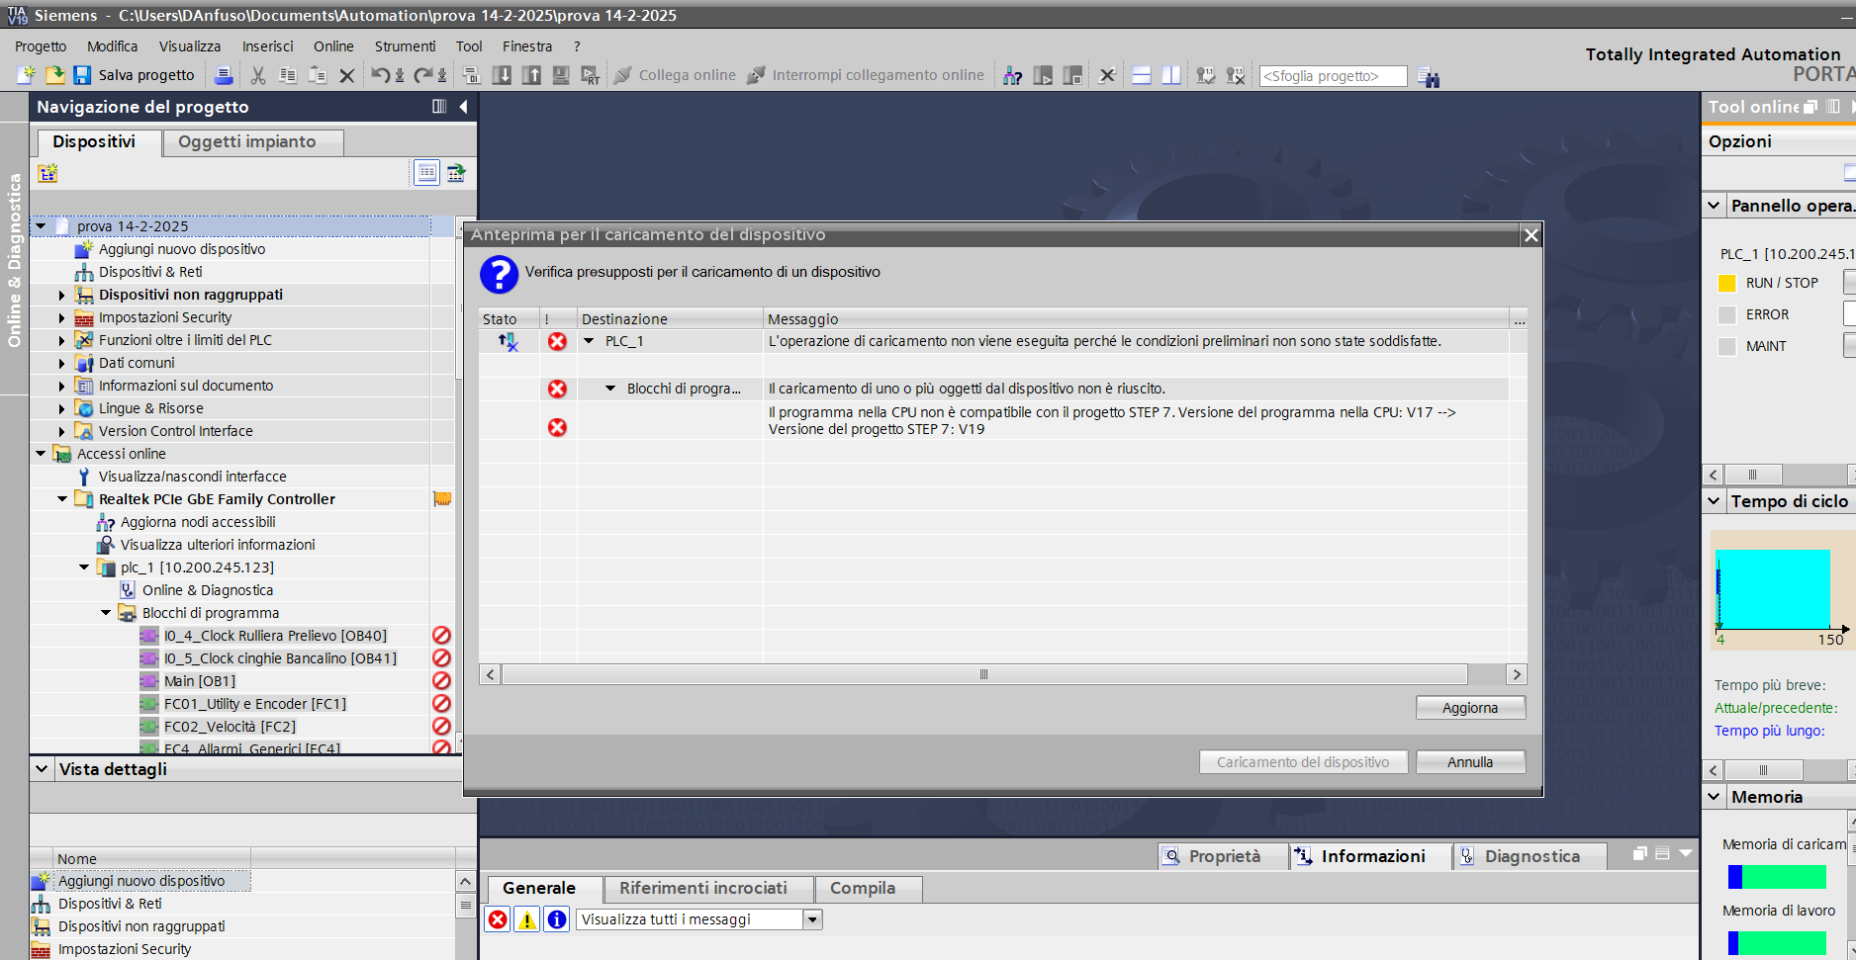This screenshot has width=1856, height=960.
Task: Click Annulla to cancel the dialog
Action: 1470,762
